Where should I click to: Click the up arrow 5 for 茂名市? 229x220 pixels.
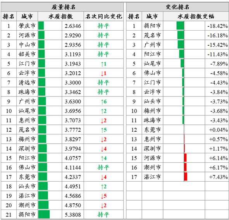click(104, 130)
